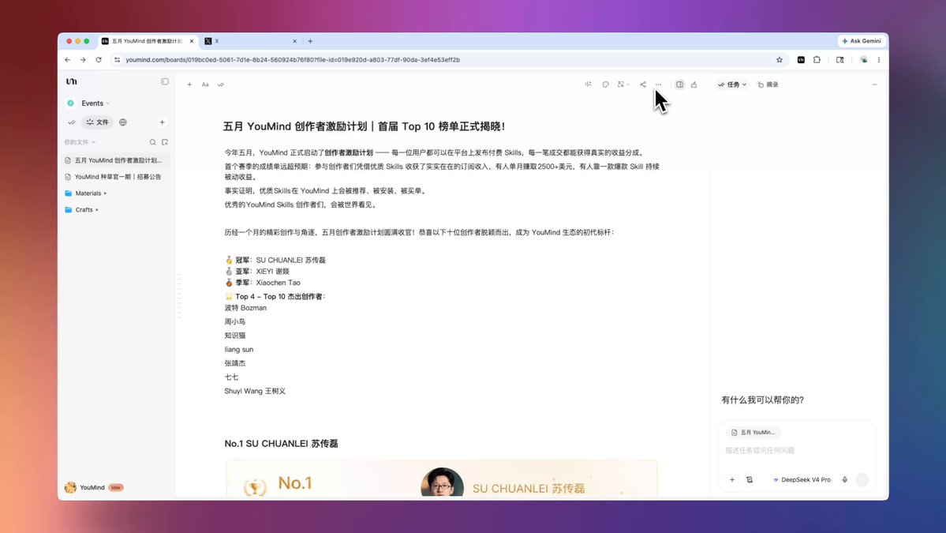
Task: Add new item with sidebar plus button
Action: click(162, 122)
